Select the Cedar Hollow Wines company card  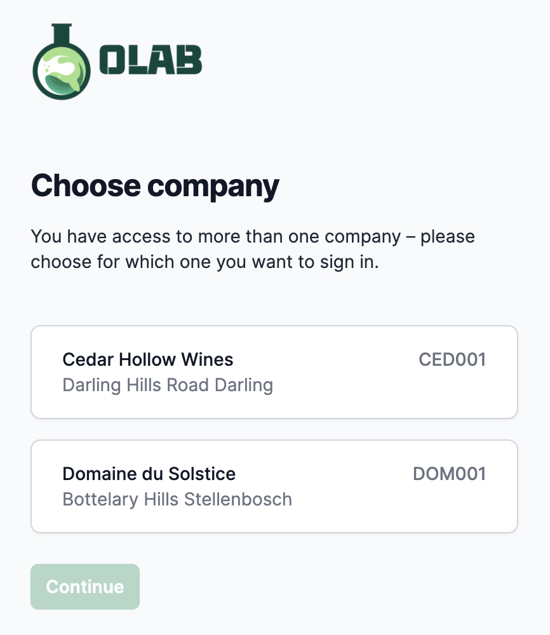coord(274,372)
